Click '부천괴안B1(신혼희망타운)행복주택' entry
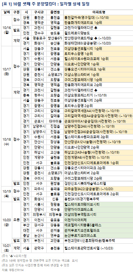Screen dimensions: 133x274 click(x=90, y=241)
